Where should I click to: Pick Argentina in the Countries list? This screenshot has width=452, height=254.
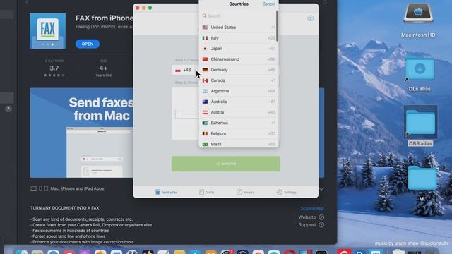(239, 91)
